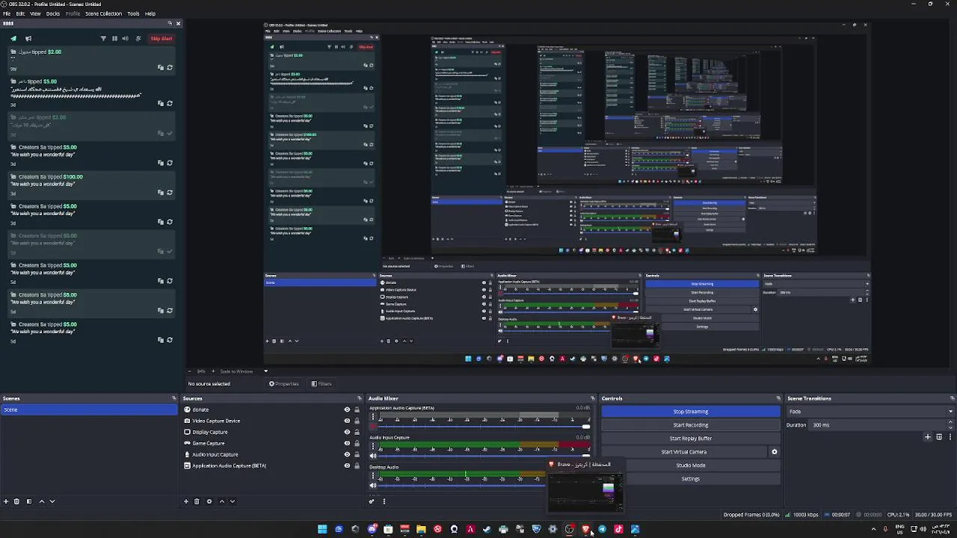Mute alerts with speaker icon in donation dock

click(126, 39)
